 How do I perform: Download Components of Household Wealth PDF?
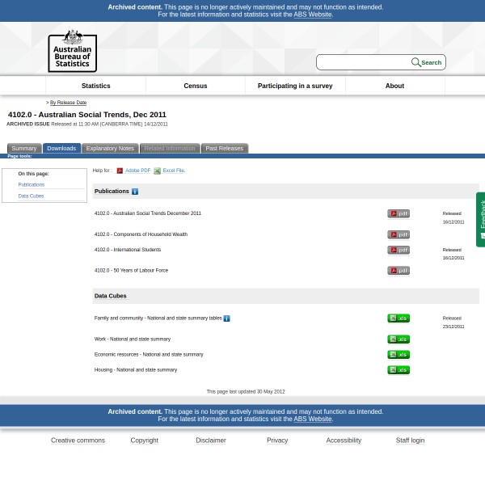pos(398,234)
